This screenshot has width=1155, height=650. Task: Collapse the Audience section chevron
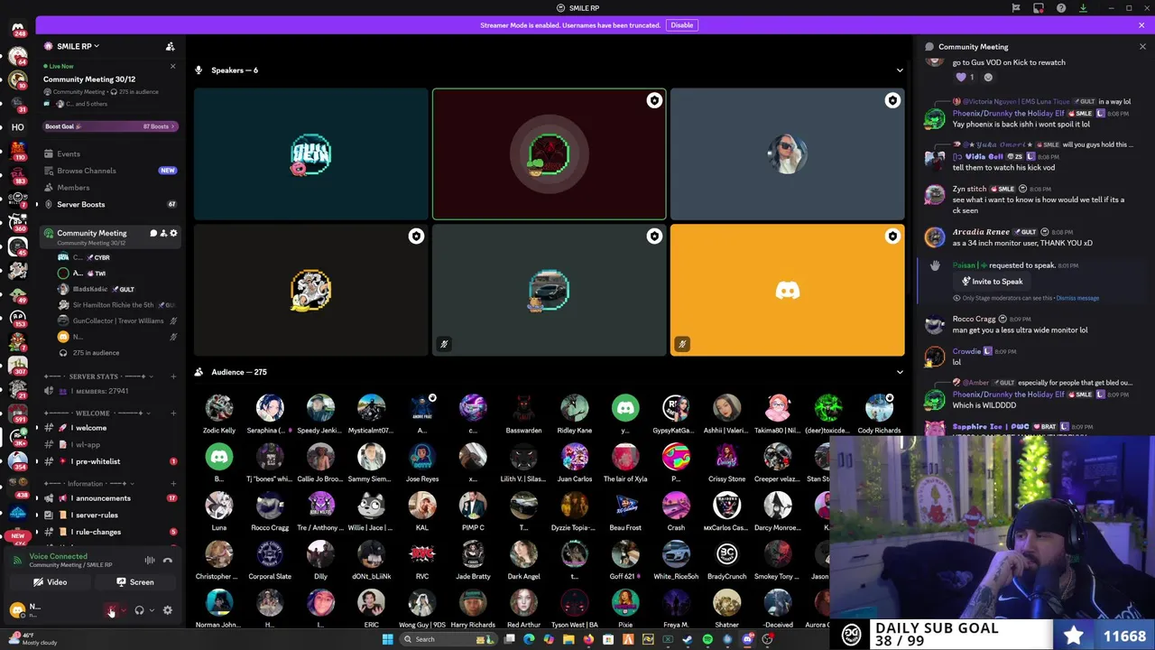pyautogui.click(x=899, y=372)
